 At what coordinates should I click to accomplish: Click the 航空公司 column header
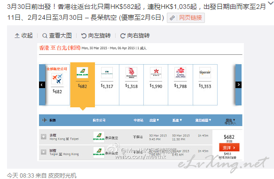[99, 120]
